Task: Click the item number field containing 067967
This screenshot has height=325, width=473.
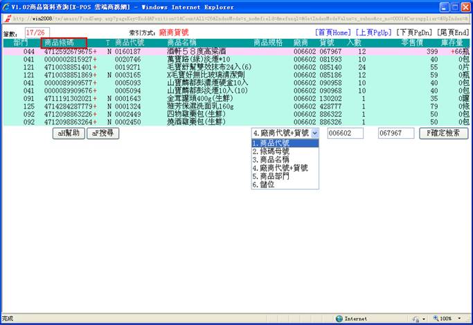Action: [x=395, y=133]
